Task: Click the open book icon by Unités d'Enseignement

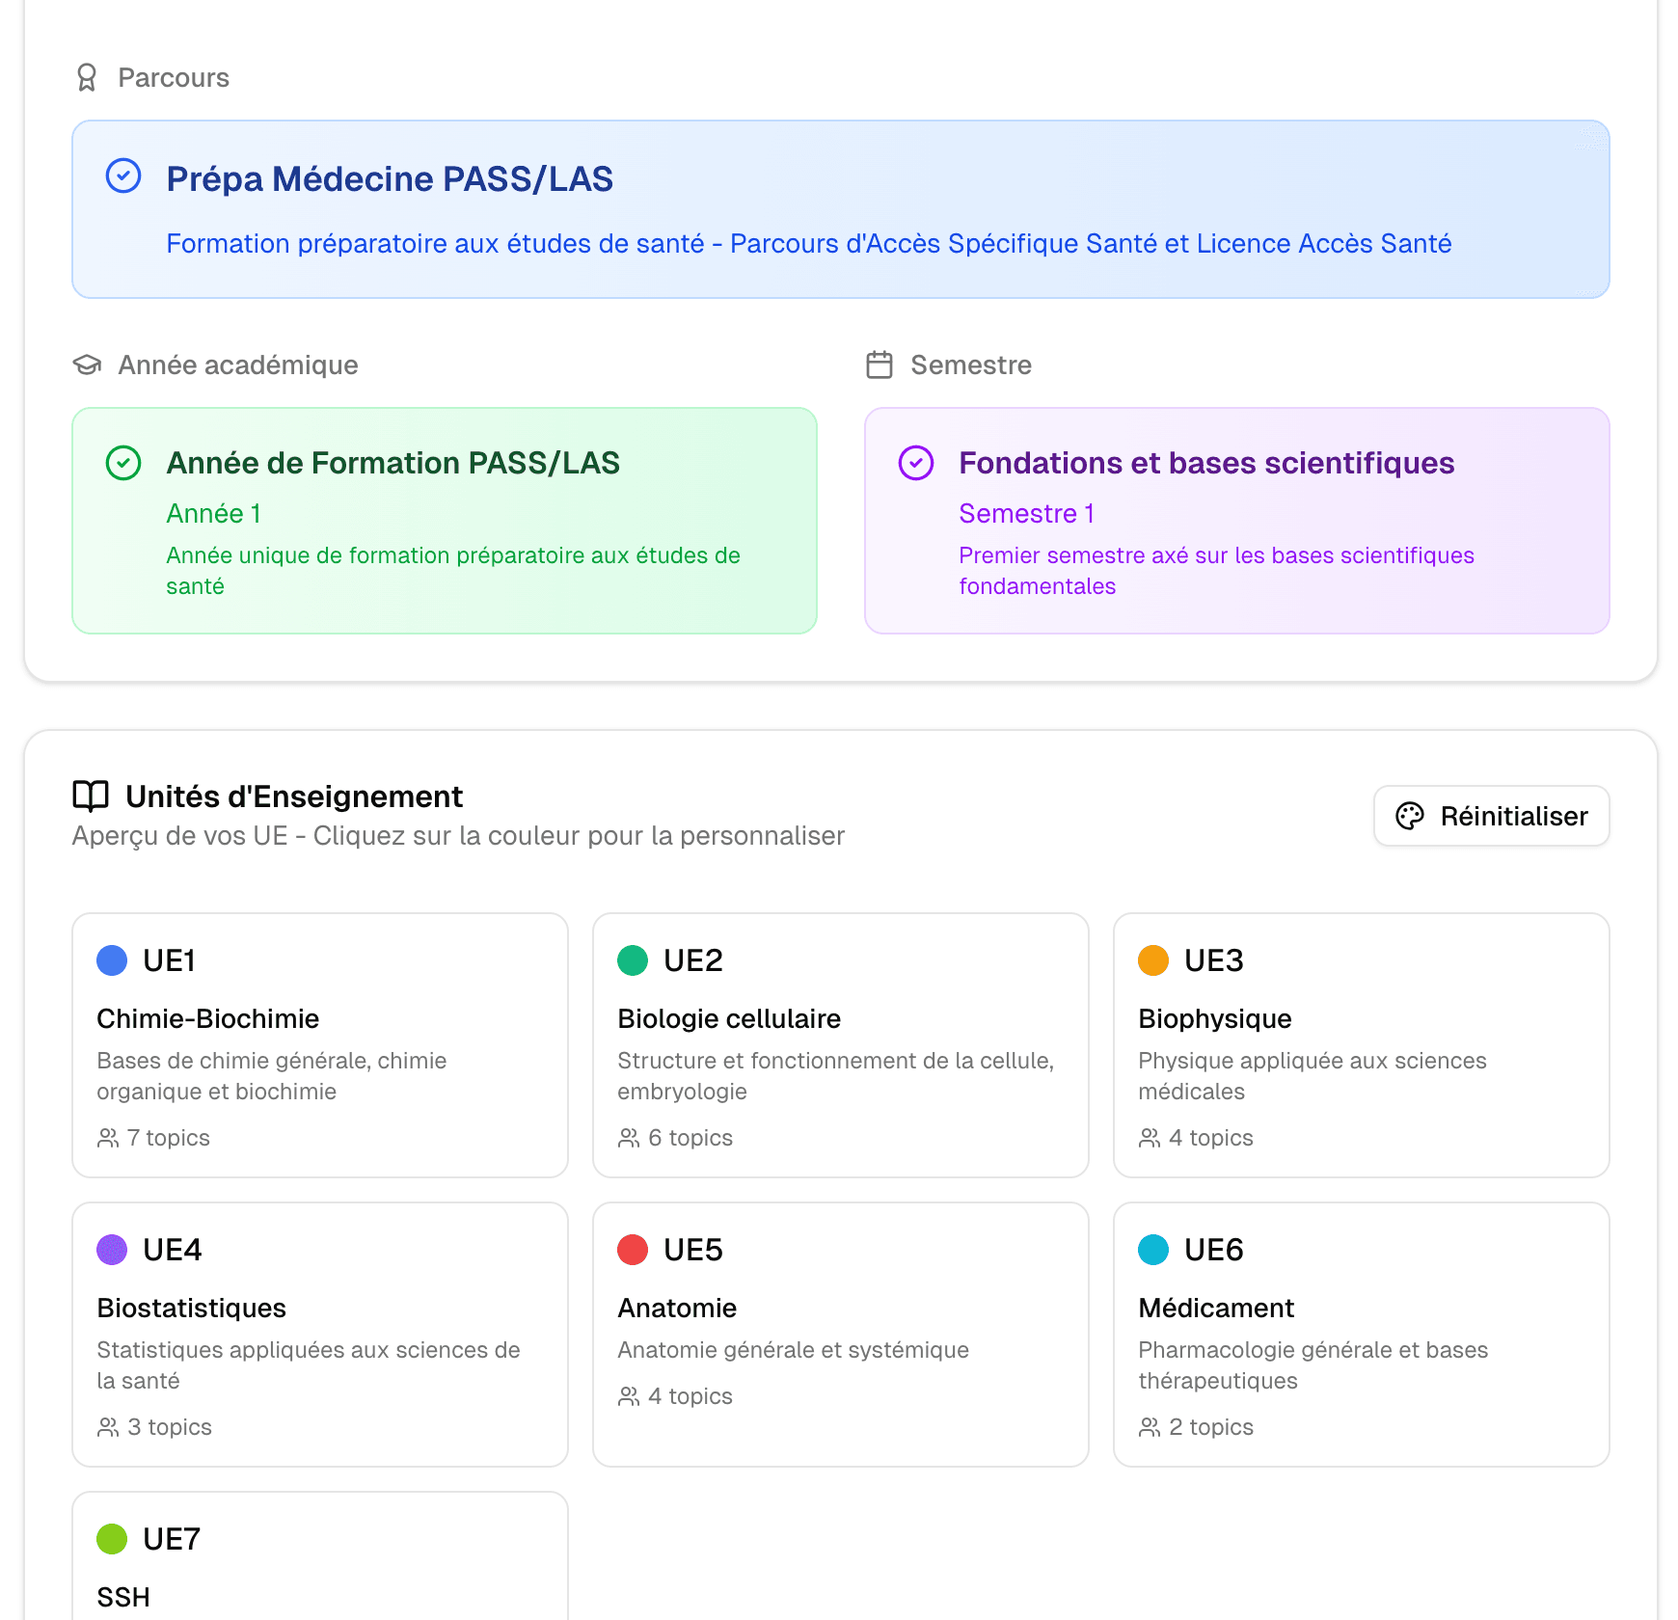Action: coord(91,796)
